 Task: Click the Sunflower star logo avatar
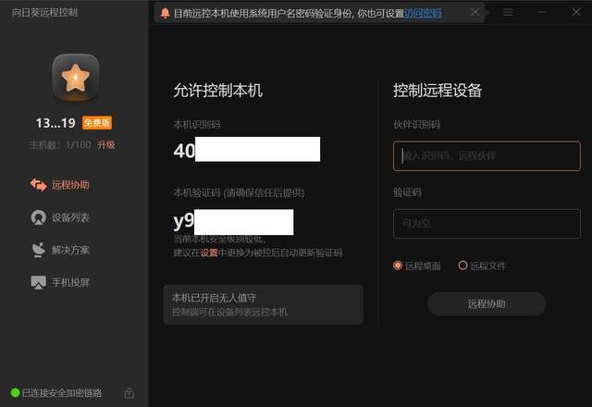pyautogui.click(x=76, y=78)
